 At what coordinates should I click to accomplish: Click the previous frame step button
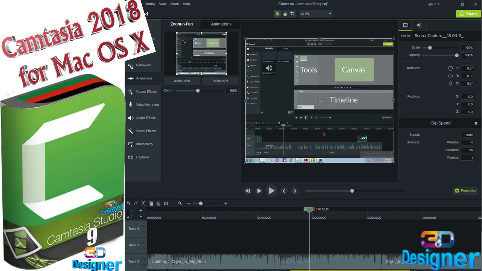pyautogui.click(x=247, y=191)
